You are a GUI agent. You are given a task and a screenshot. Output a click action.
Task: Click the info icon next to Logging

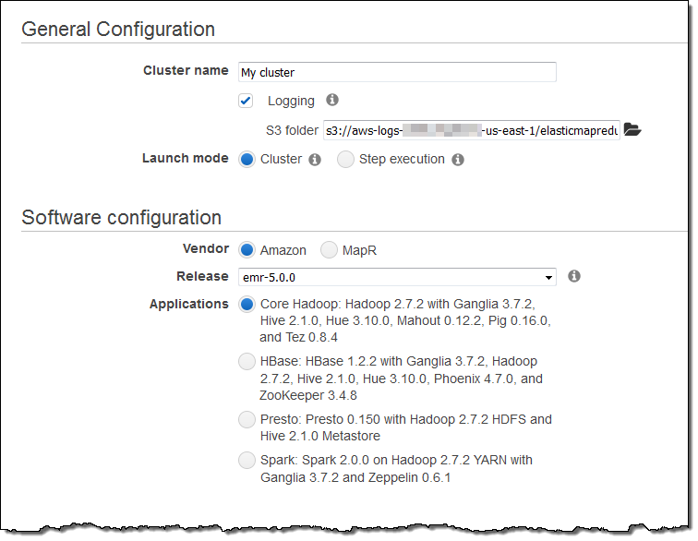[x=332, y=101]
